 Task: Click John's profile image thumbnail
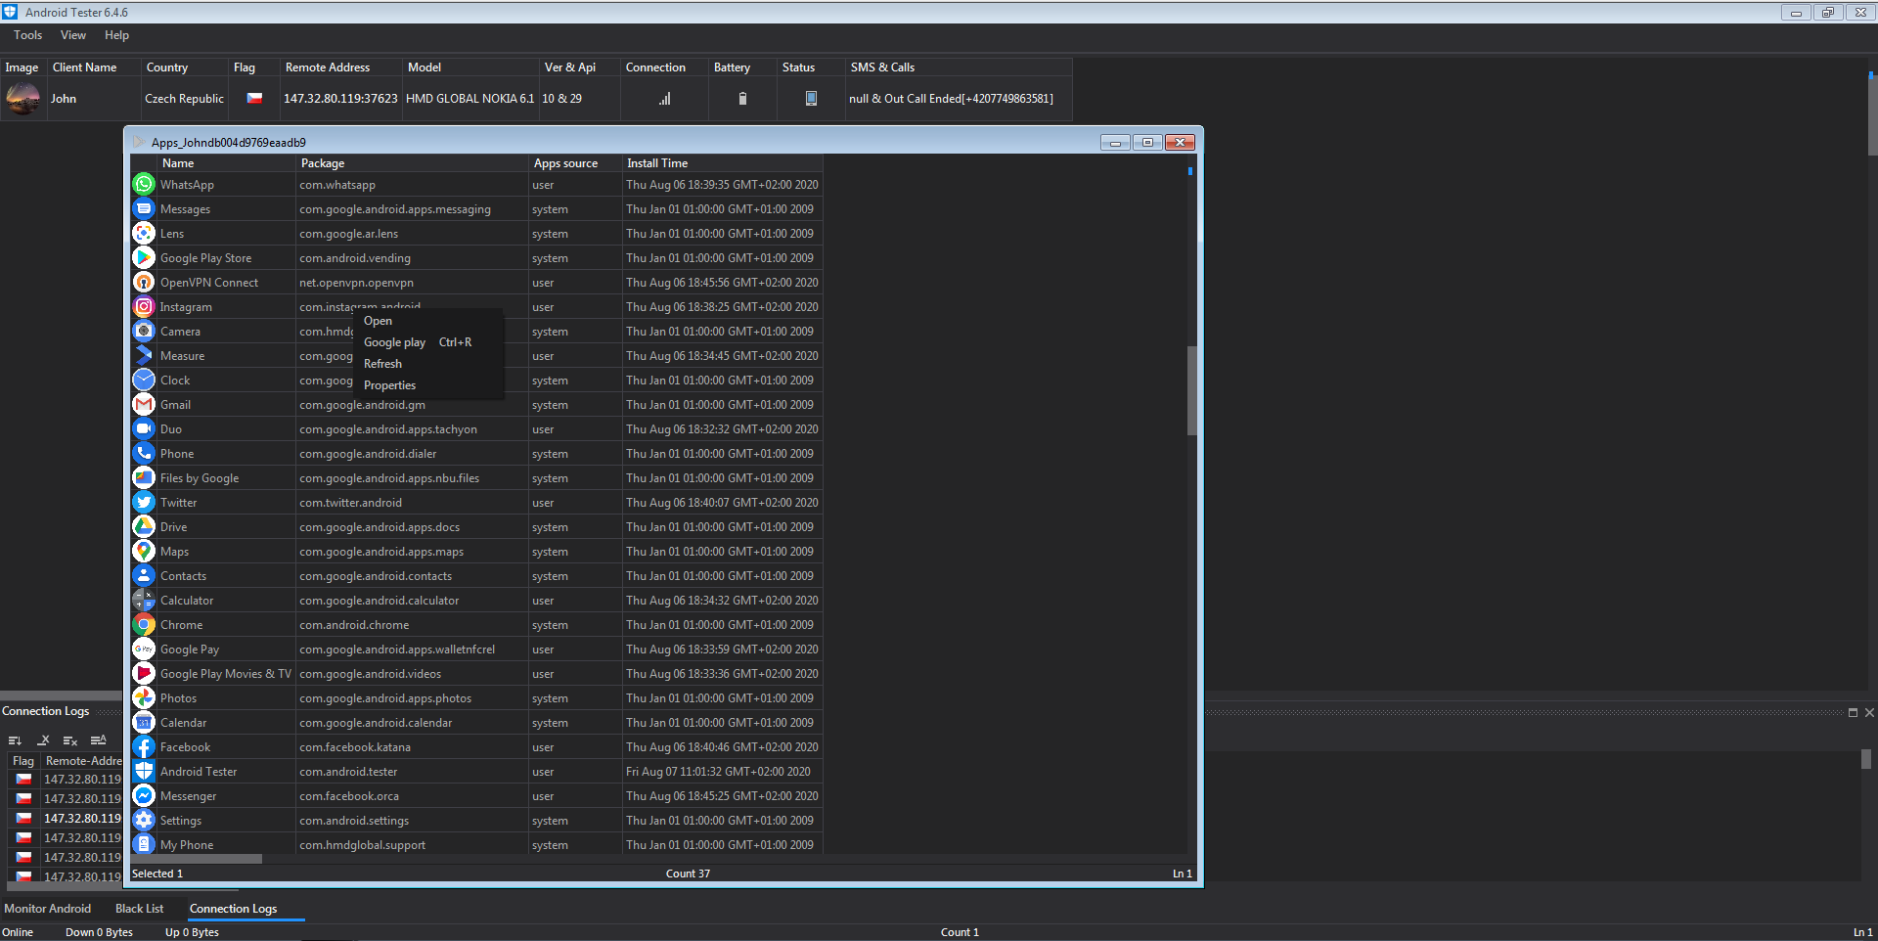point(23,99)
